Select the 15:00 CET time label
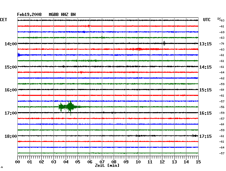 pyautogui.click(x=11, y=67)
